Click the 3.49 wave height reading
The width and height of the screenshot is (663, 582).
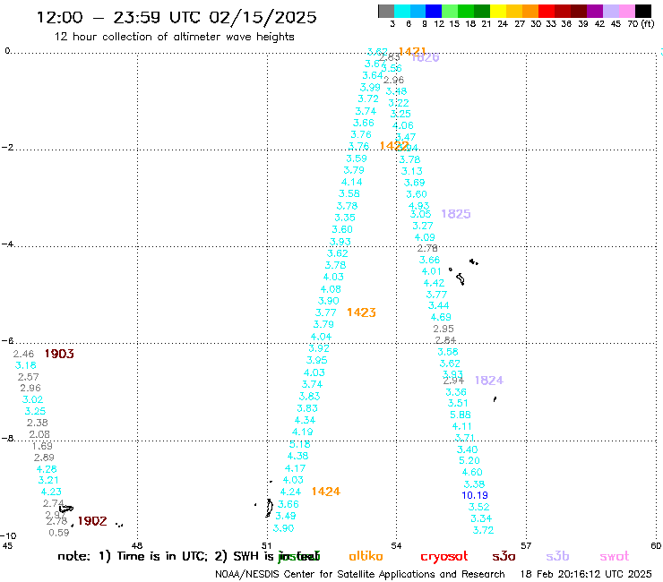[x=286, y=516]
